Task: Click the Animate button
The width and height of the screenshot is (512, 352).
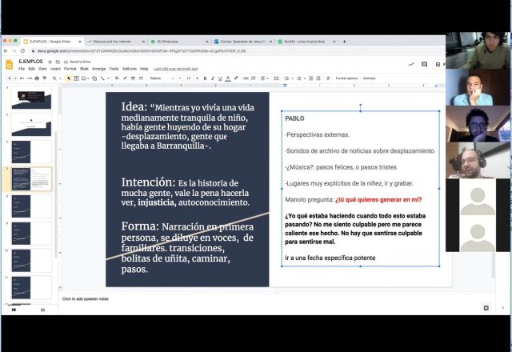Action: 370,78
